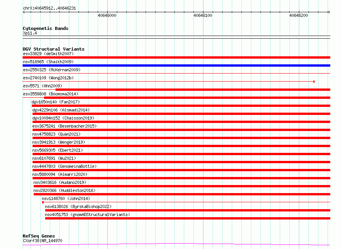This screenshot has height=249, width=341.
Task: Click the Xp11.4 cytogenetic band
Action: (30, 33)
